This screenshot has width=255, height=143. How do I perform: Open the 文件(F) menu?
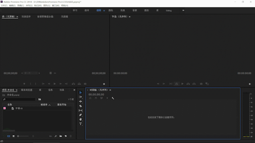click(4, 6)
